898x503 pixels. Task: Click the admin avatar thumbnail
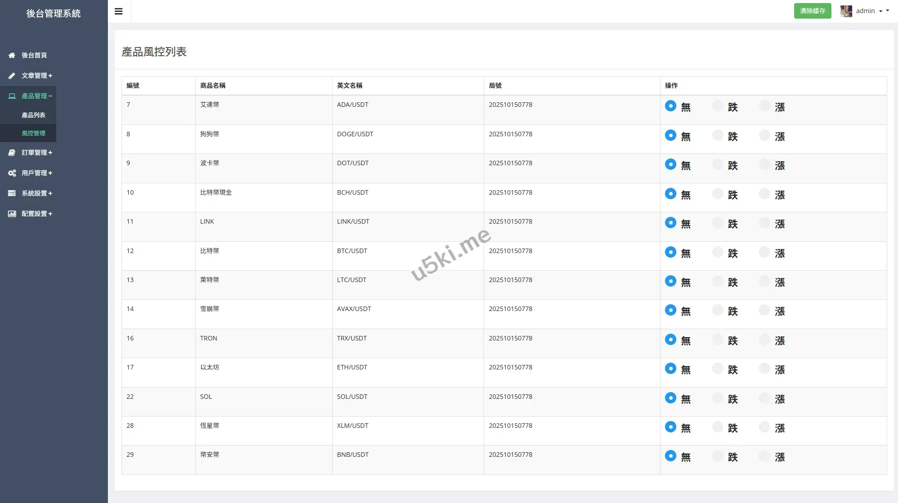[846, 11]
